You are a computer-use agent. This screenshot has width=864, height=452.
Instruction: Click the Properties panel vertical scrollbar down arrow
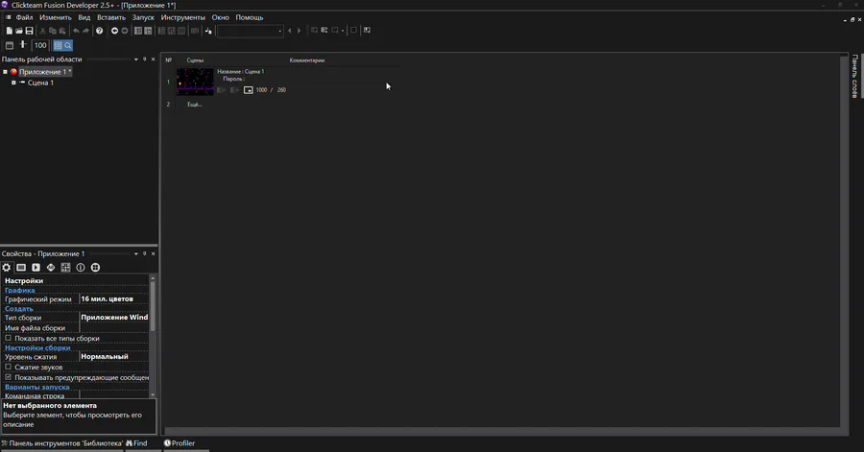point(153,394)
